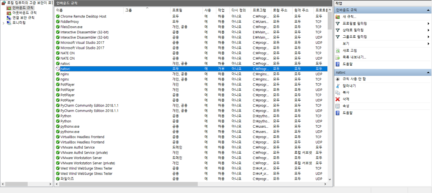Viewport: 432px width, 193px height.
Task: Click the 목록 내보내기 export list icon
Action: (337, 57)
